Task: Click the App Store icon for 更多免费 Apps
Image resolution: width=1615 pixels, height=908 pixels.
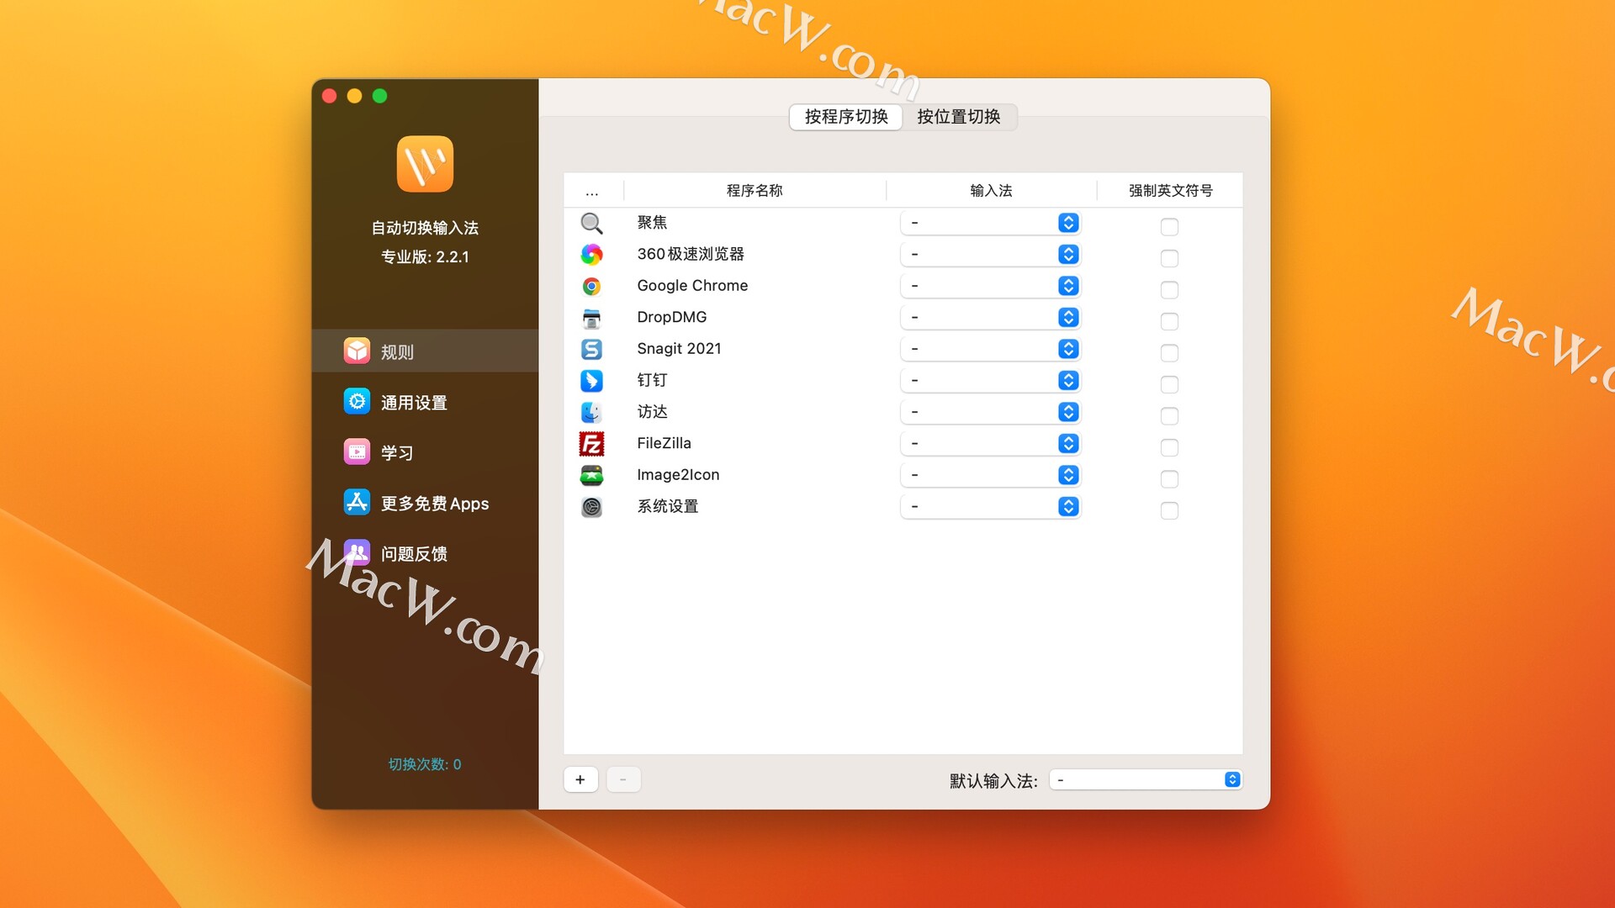Action: pyautogui.click(x=357, y=502)
